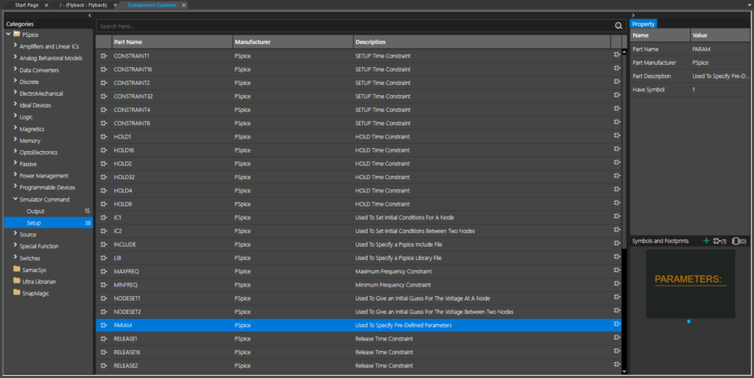The width and height of the screenshot is (754, 378).
Task: Select the Memory category
Action: tap(29, 141)
